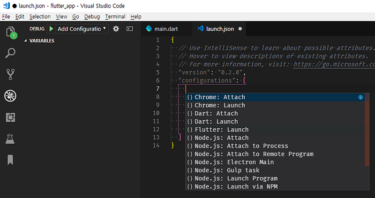Select Node.js: Attach suggestion
The image size is (375, 198).
coord(275,138)
